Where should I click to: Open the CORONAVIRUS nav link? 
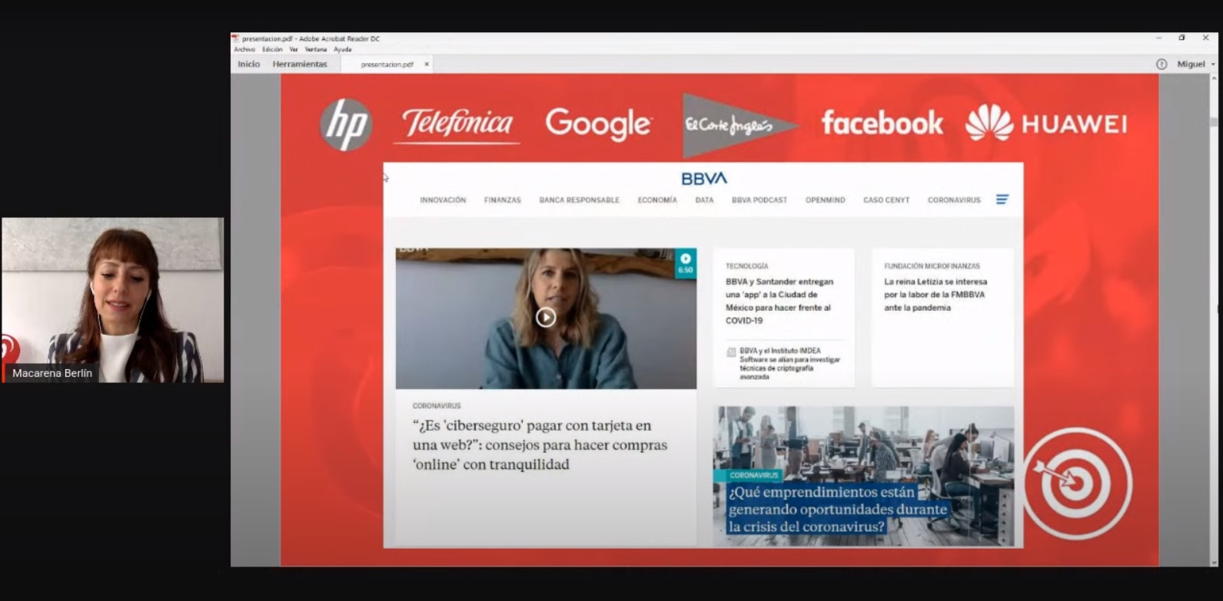tap(954, 200)
